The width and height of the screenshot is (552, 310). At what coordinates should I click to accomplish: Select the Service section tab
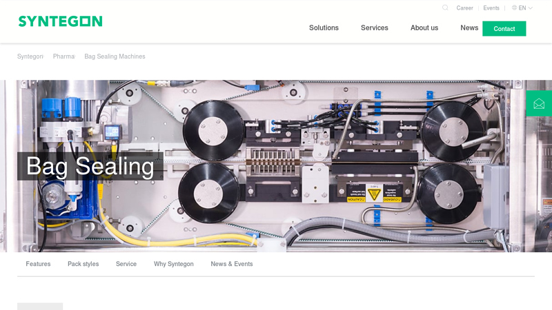126,264
